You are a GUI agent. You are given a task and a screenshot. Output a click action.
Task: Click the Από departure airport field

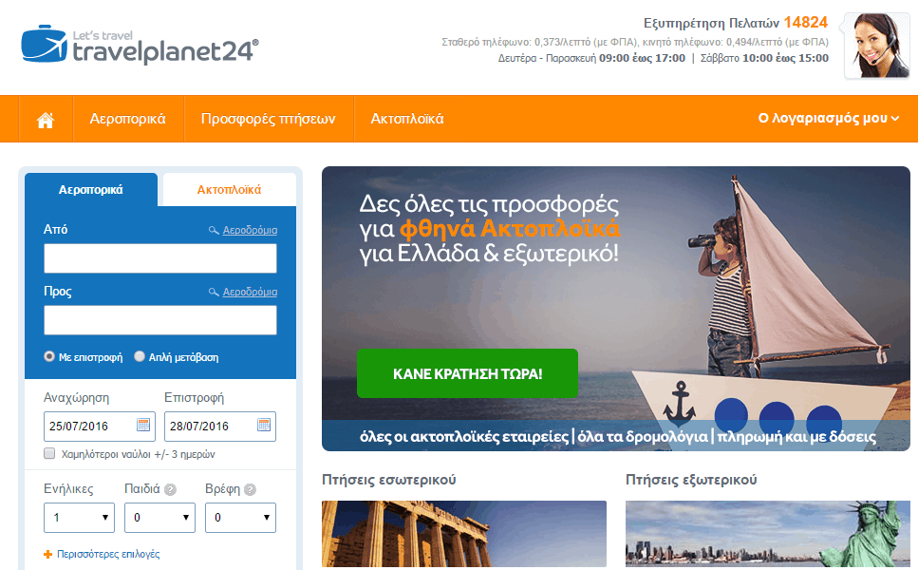click(x=160, y=258)
